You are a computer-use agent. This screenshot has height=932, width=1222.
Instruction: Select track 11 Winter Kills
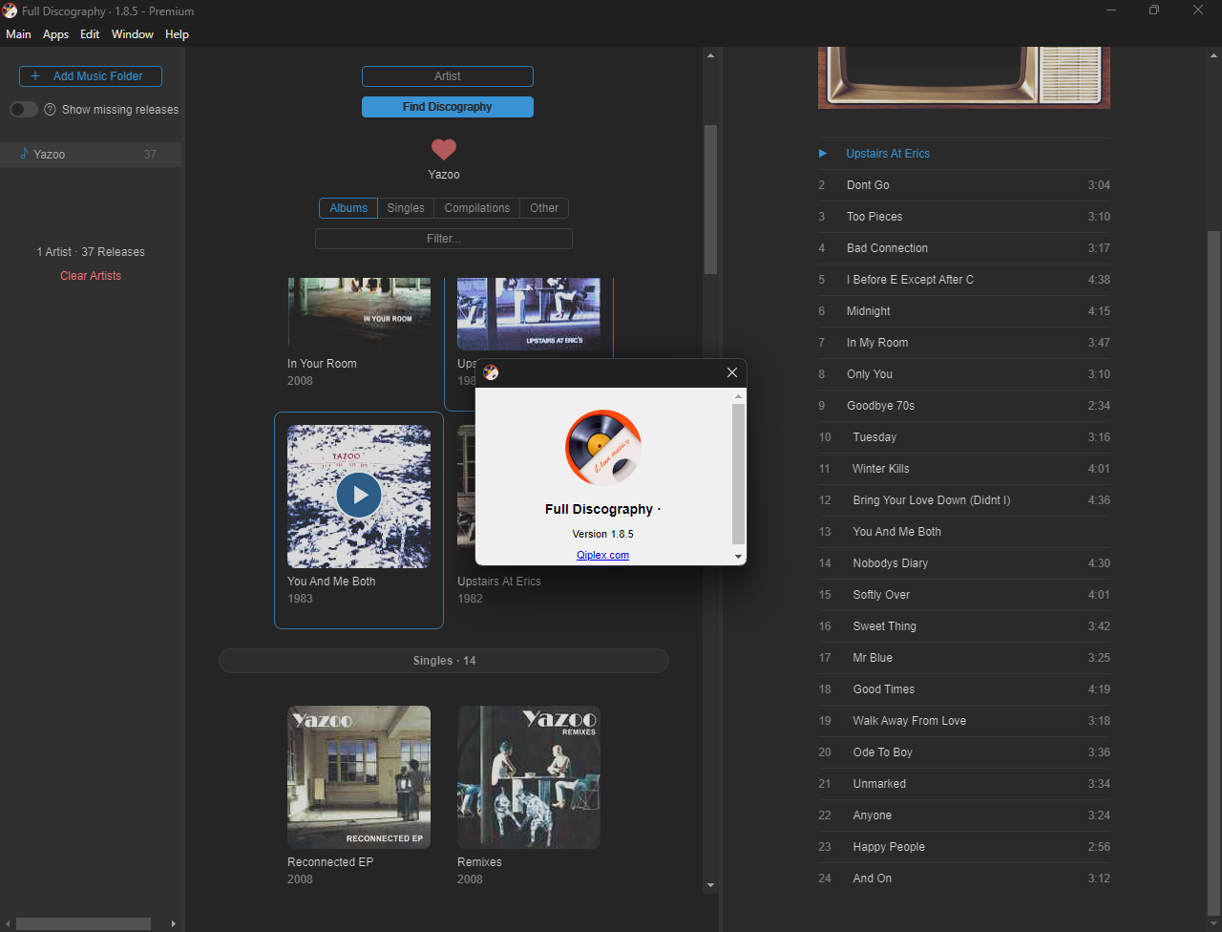click(964, 469)
